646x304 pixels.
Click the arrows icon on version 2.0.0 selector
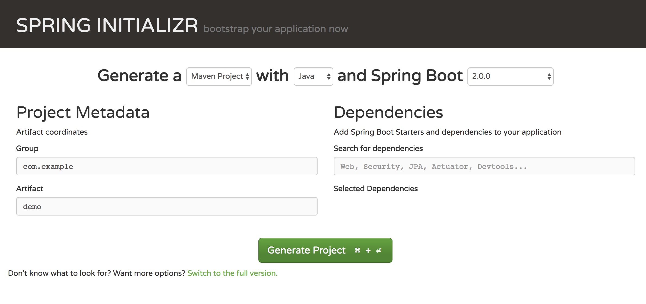(x=549, y=77)
